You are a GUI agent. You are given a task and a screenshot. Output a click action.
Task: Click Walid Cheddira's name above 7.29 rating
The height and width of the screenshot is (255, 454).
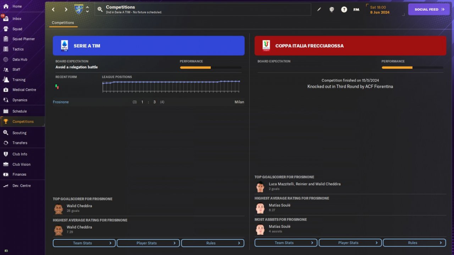tap(79, 227)
